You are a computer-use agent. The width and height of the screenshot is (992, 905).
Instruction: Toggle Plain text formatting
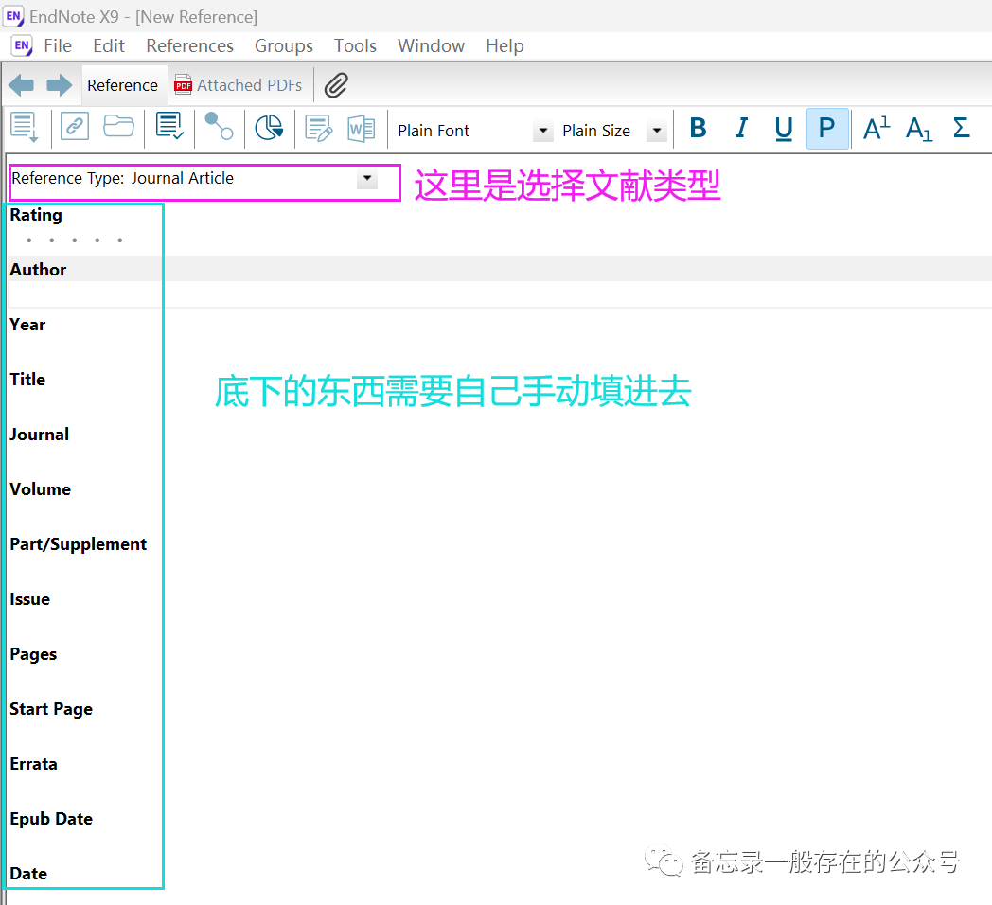point(827,129)
